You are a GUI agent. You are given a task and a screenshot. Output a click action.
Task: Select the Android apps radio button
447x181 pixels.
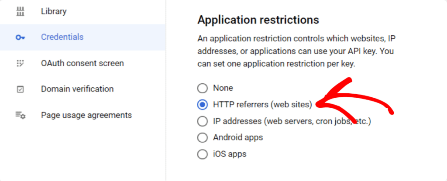pos(203,138)
